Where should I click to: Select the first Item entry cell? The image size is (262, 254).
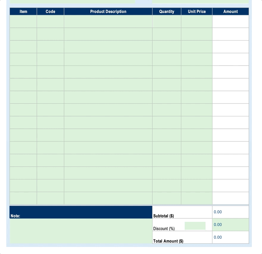pos(23,21)
